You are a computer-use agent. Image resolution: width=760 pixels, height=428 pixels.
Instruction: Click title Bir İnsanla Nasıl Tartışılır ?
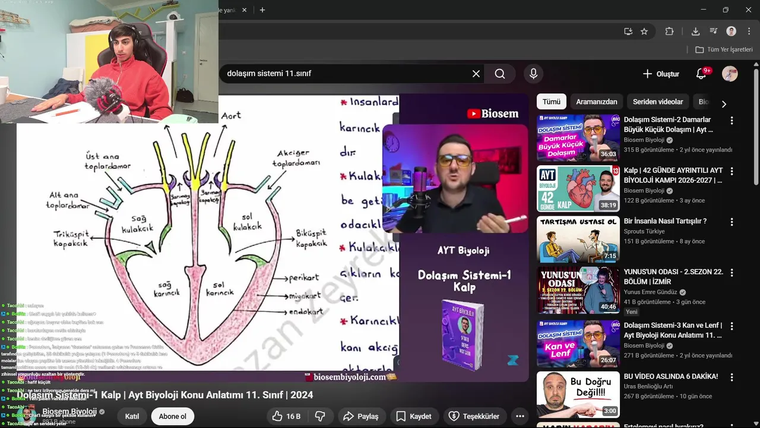665,221
